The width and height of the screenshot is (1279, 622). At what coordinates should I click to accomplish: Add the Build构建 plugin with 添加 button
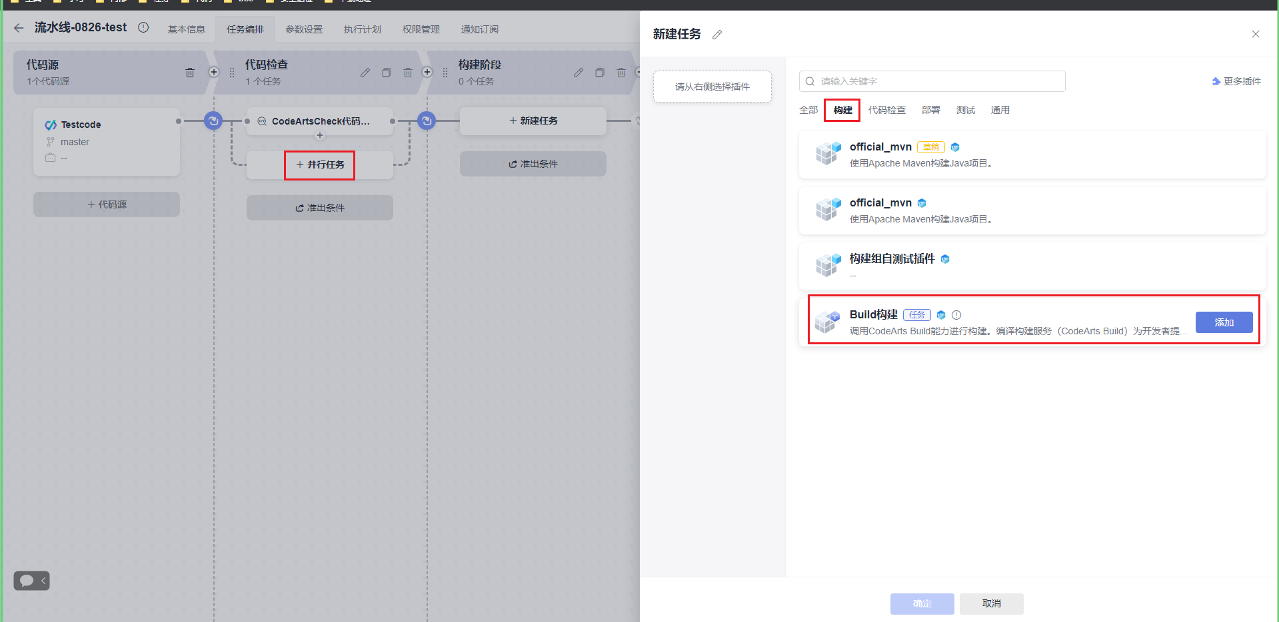coord(1224,322)
